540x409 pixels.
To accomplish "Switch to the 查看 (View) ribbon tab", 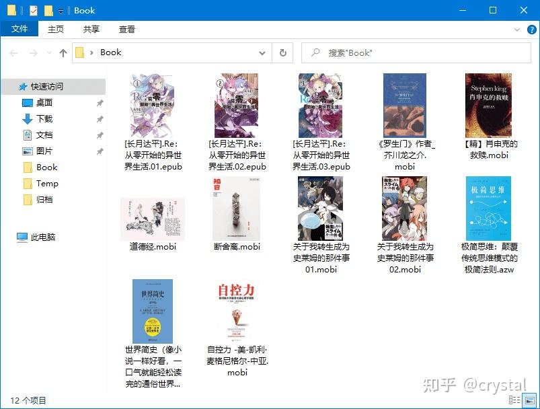I will click(128, 29).
